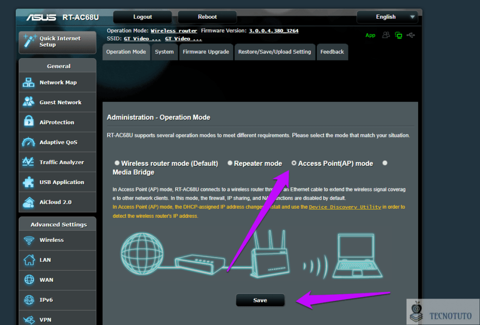The width and height of the screenshot is (480, 325).
Task: Click firmware version 3.0.0.4.380_3264 link
Action: pos(274,31)
